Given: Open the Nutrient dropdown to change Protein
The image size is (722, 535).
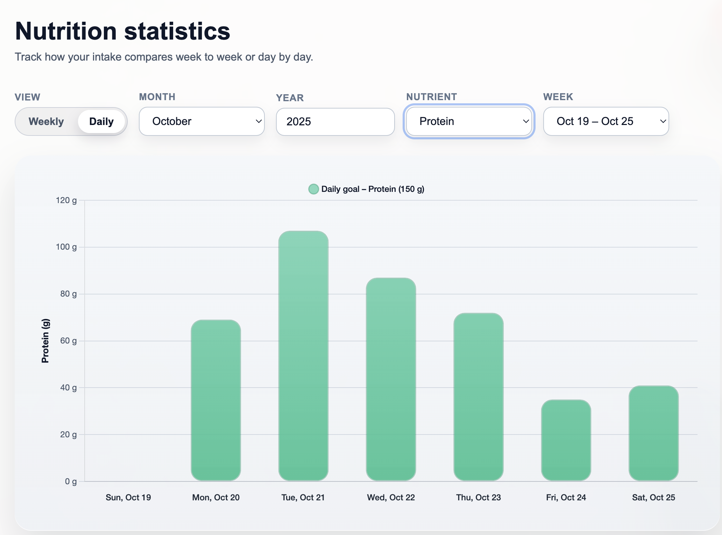Looking at the screenshot, I should (x=469, y=121).
